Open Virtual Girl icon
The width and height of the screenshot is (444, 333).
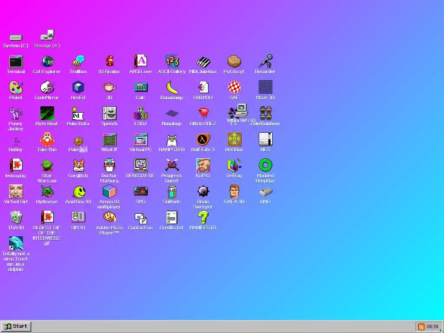pyautogui.click(x=16, y=192)
